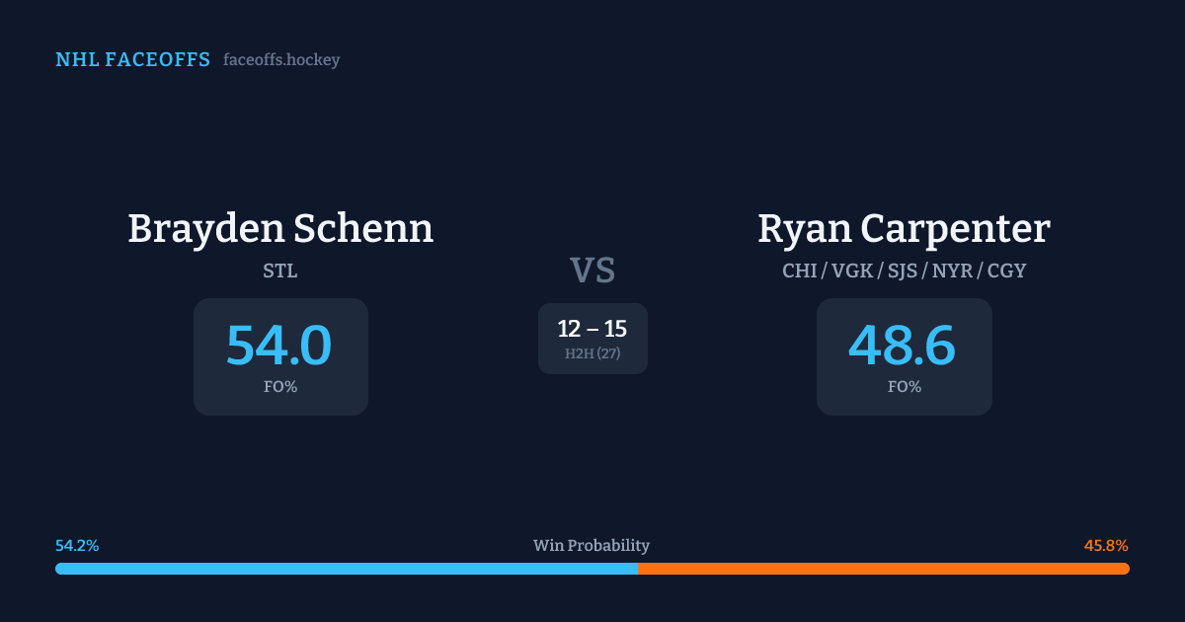Click the 12 – 15 head-to-head score
Image resolution: width=1185 pixels, height=622 pixels.
592,329
